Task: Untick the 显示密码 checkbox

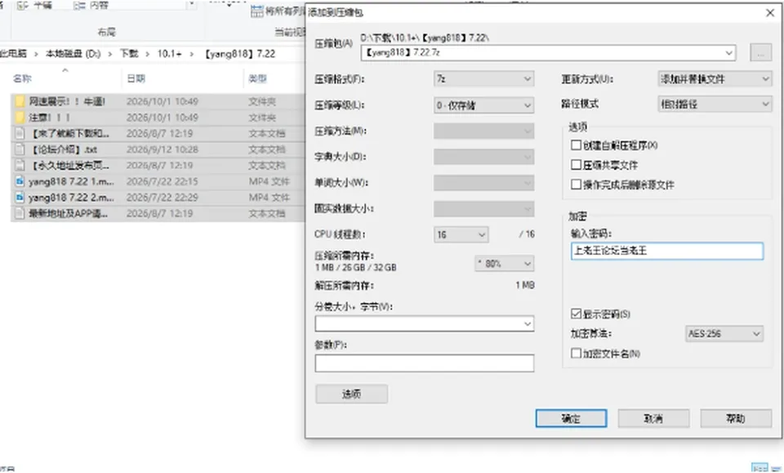Action: [x=576, y=314]
